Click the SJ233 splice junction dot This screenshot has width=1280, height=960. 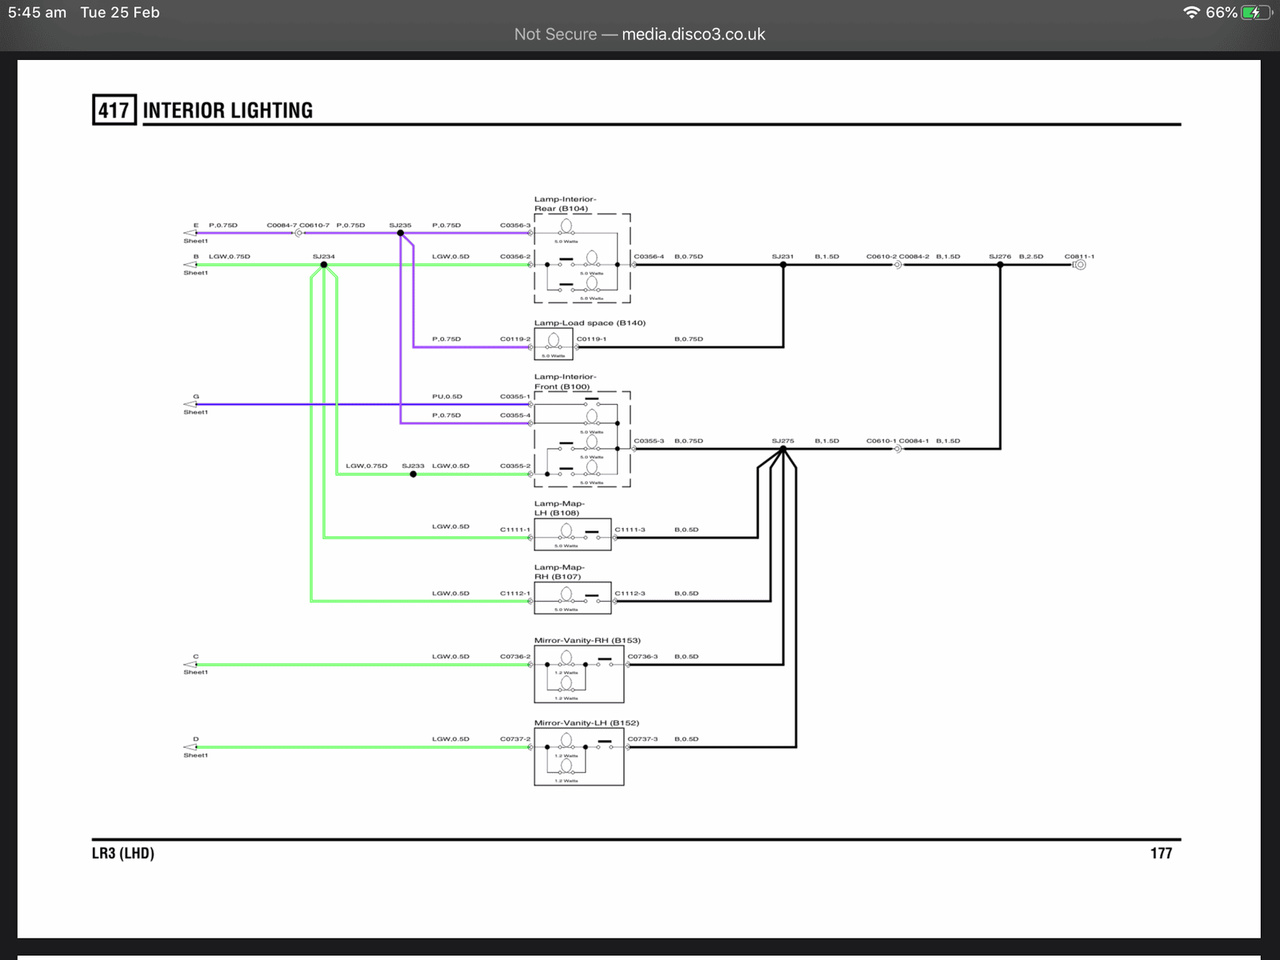(414, 474)
